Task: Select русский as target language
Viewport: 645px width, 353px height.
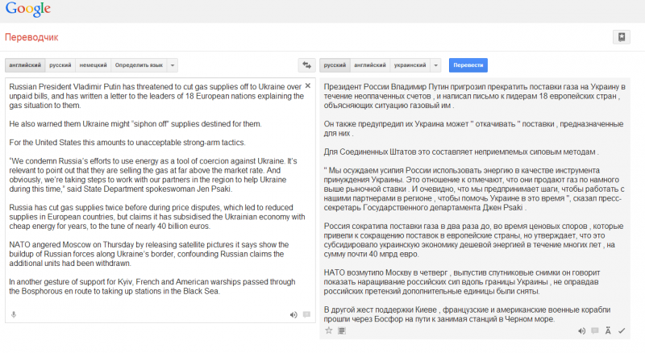Action: 335,65
